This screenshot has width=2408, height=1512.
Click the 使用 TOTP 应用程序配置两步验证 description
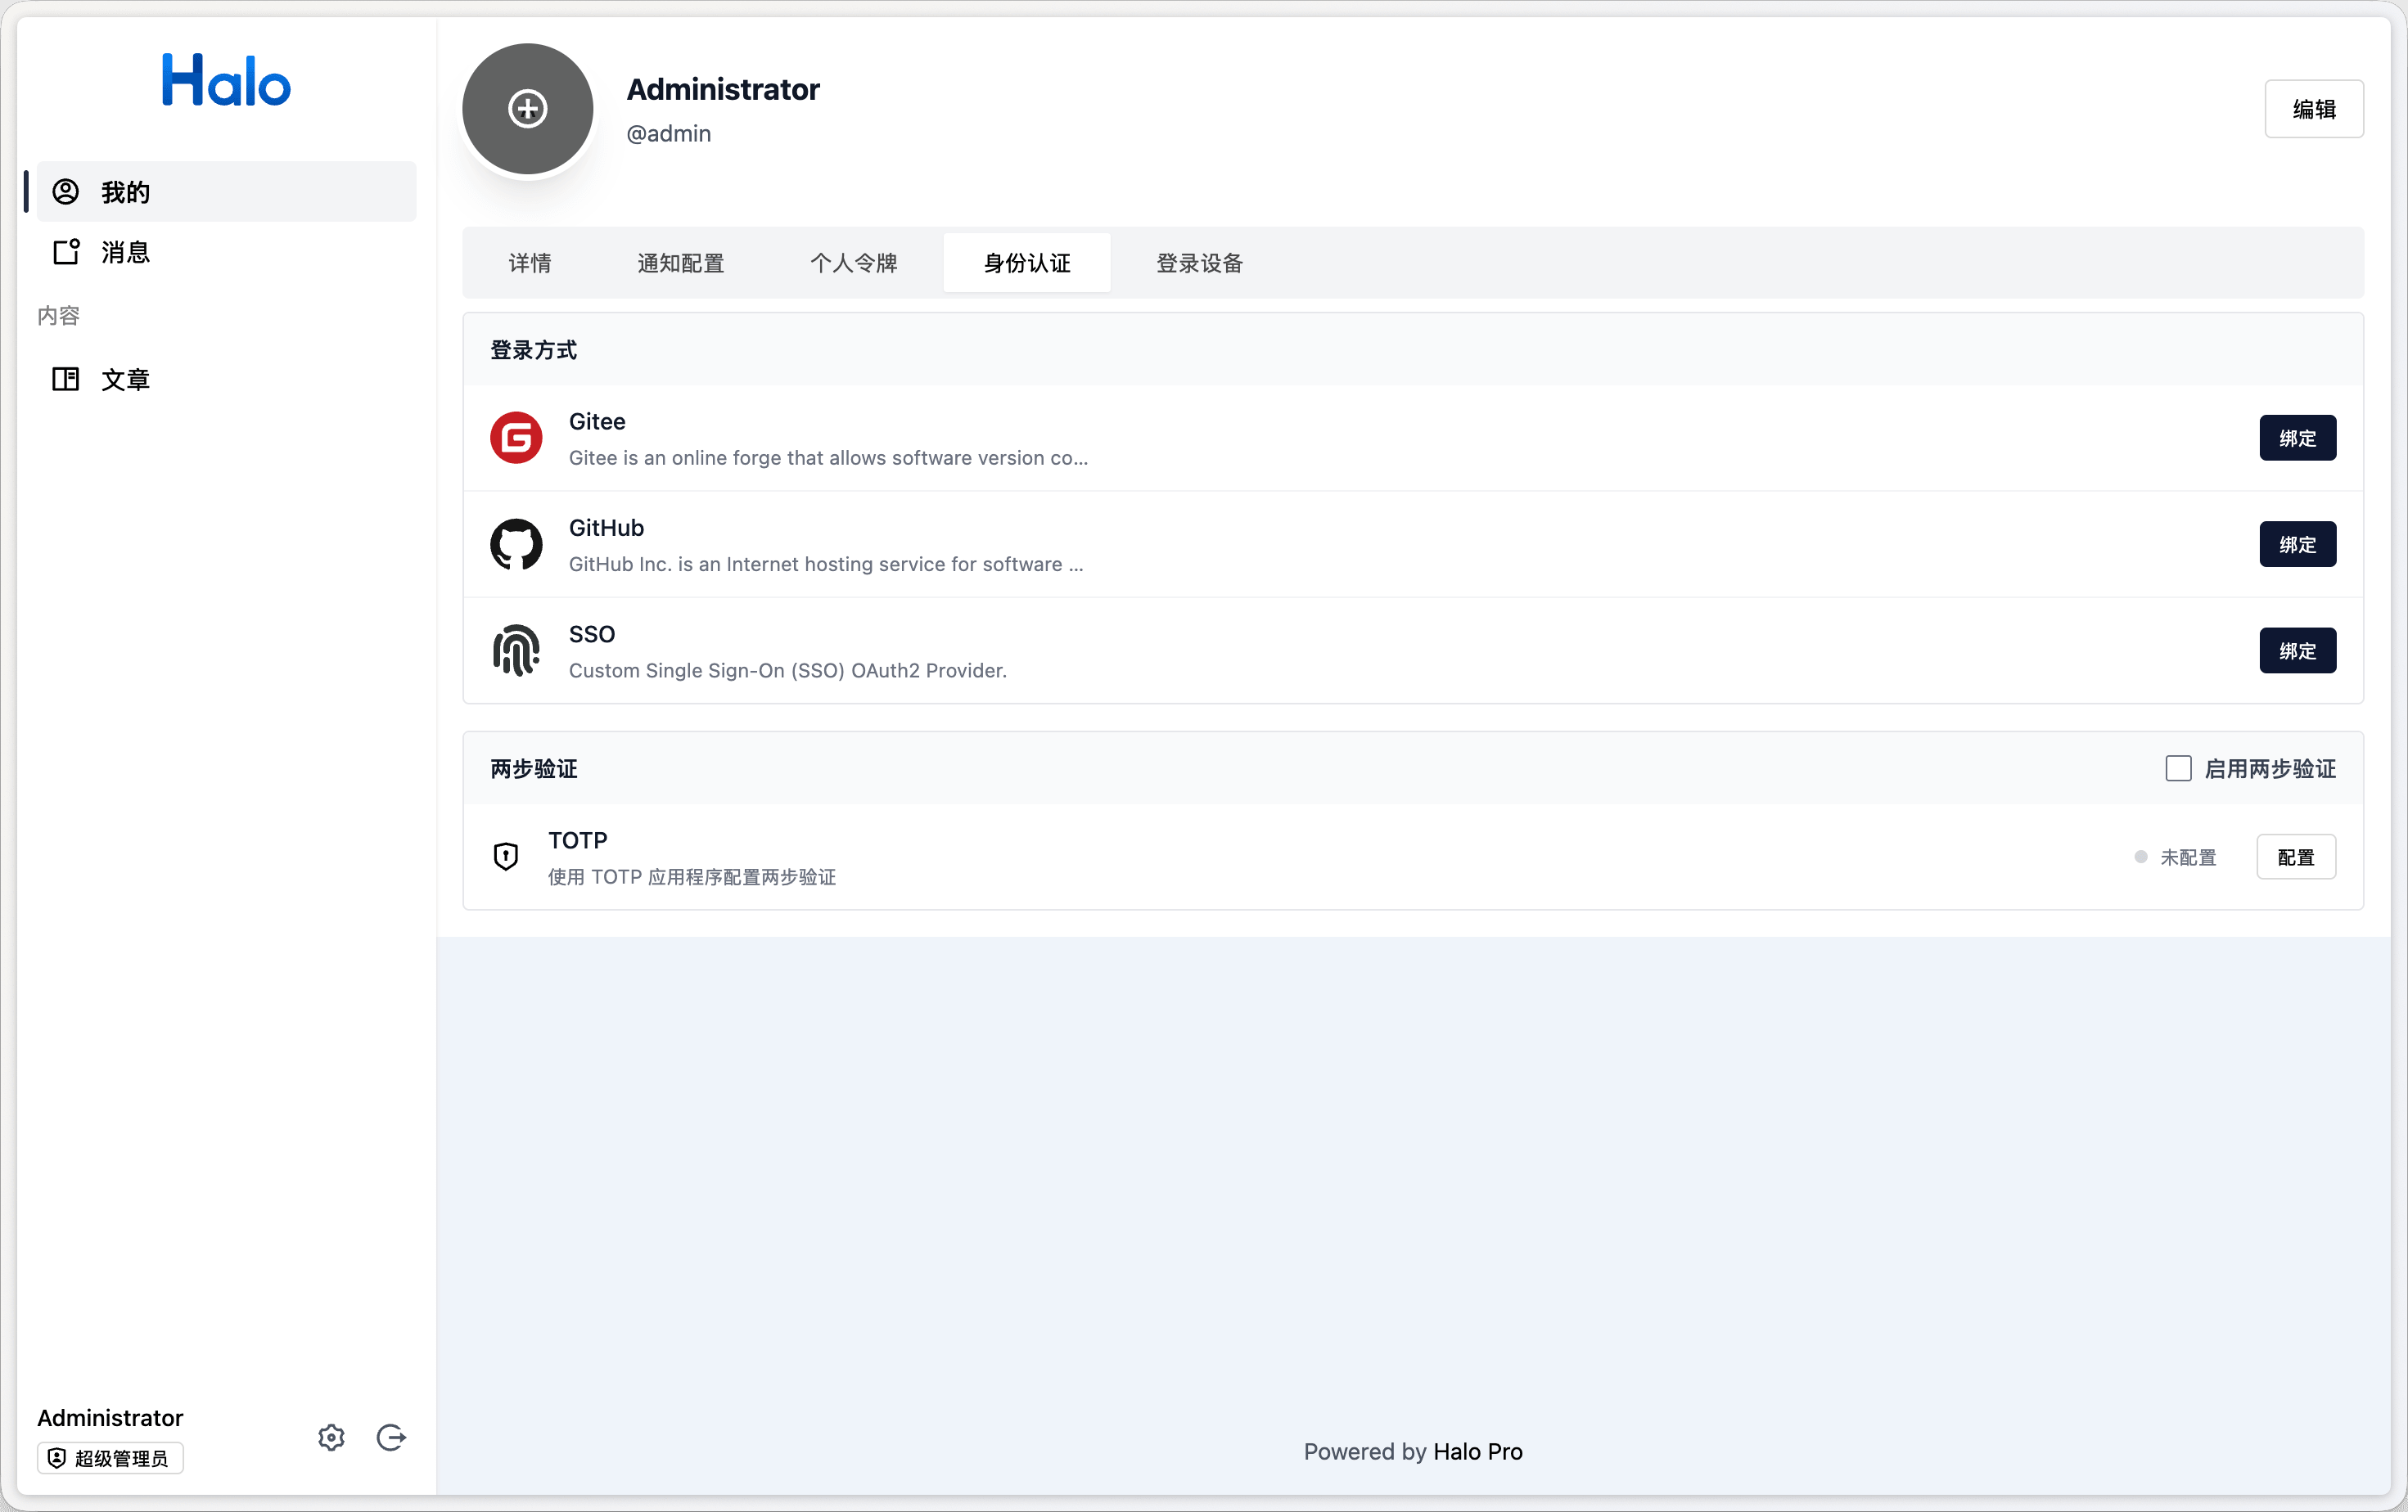pyautogui.click(x=692, y=876)
